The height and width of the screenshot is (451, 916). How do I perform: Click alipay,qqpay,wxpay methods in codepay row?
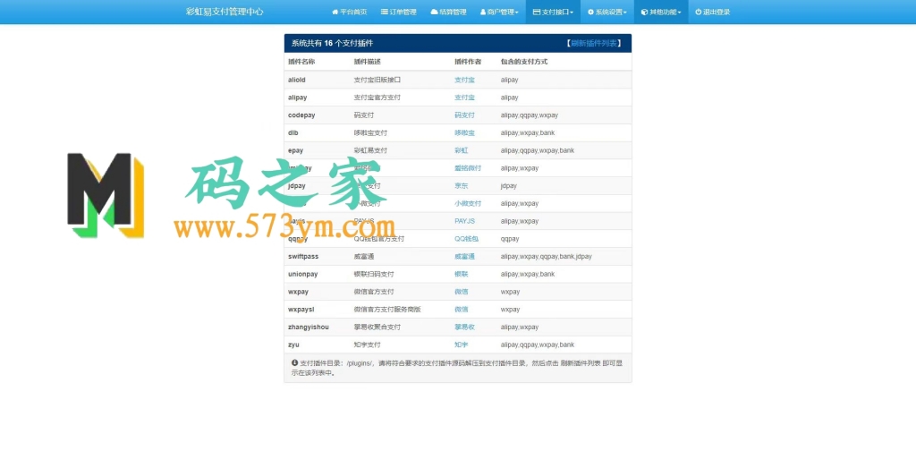click(530, 115)
